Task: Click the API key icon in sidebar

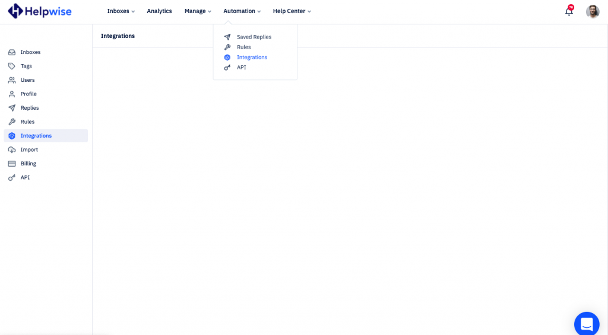Action: [12, 178]
